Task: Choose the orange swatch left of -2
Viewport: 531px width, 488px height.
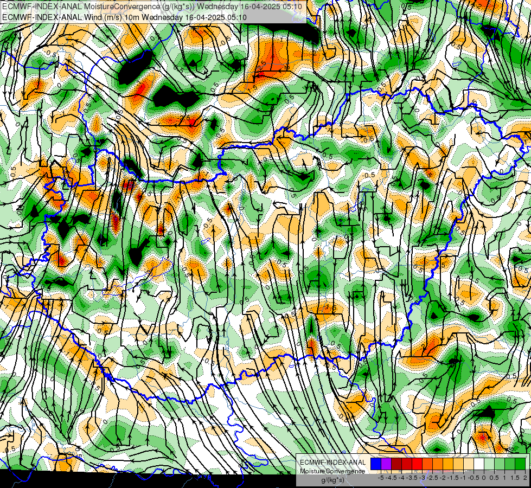Action: (x=438, y=464)
